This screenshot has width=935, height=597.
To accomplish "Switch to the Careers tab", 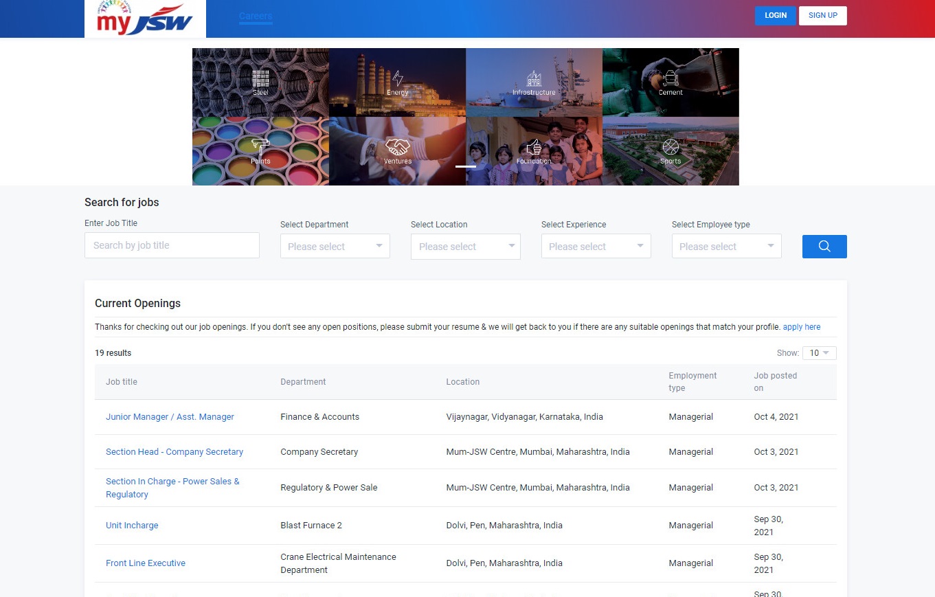I will tap(256, 16).
